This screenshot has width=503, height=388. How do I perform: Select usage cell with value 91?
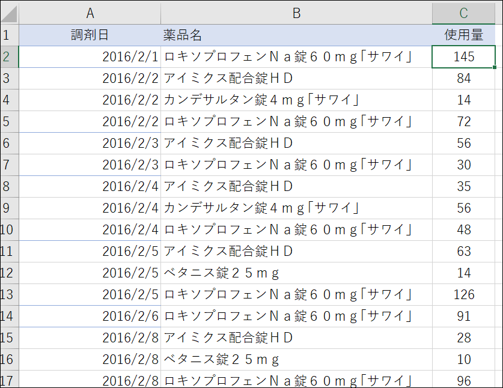pyautogui.click(x=463, y=316)
